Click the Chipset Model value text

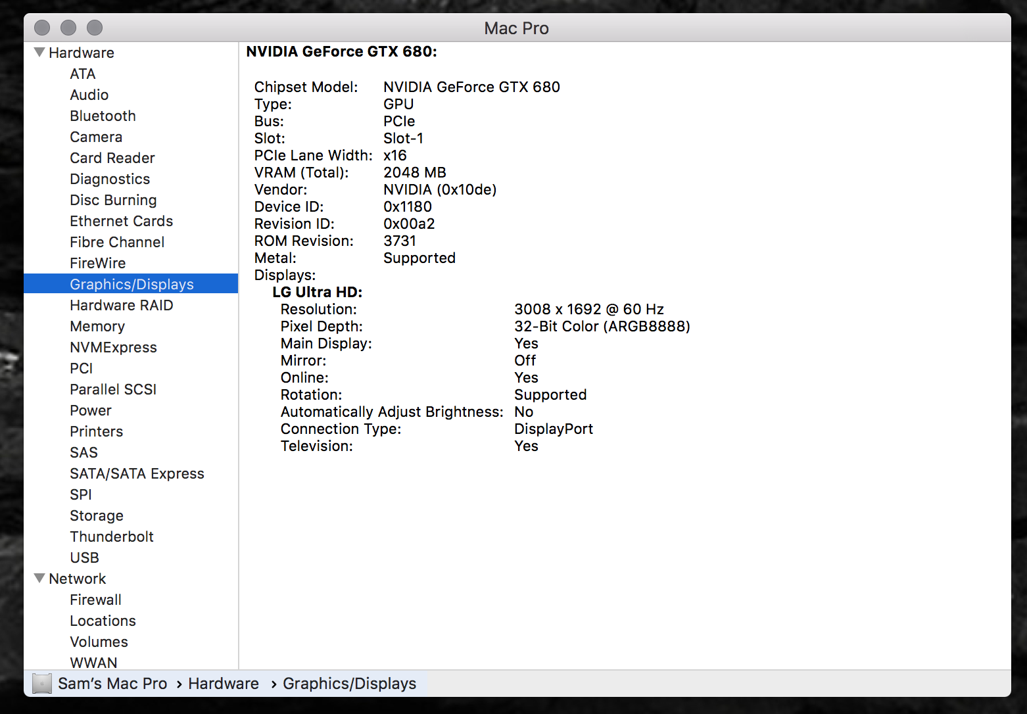click(472, 87)
